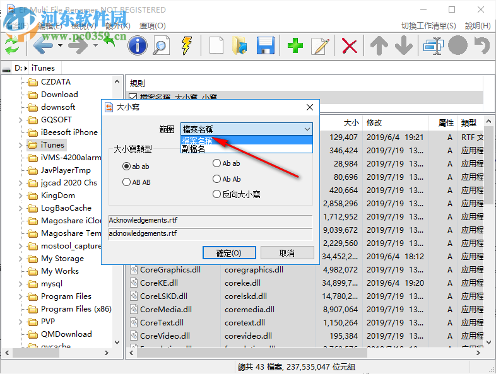Expand the jgcad 2020 Chs folder node

(x=21, y=183)
